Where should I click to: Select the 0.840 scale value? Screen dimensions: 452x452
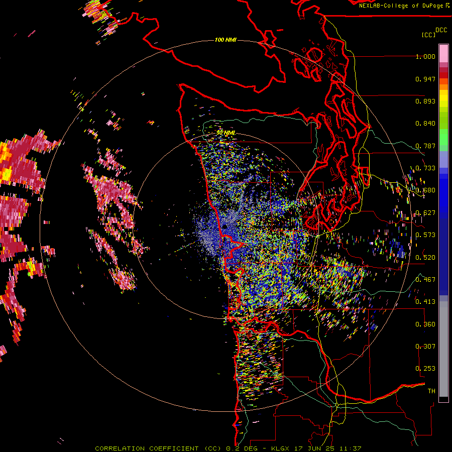point(425,124)
